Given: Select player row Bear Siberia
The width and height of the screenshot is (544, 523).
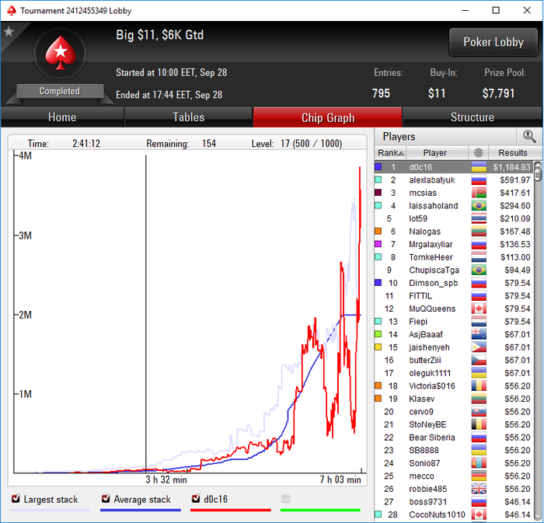Looking at the screenshot, I should pyautogui.click(x=454, y=438).
